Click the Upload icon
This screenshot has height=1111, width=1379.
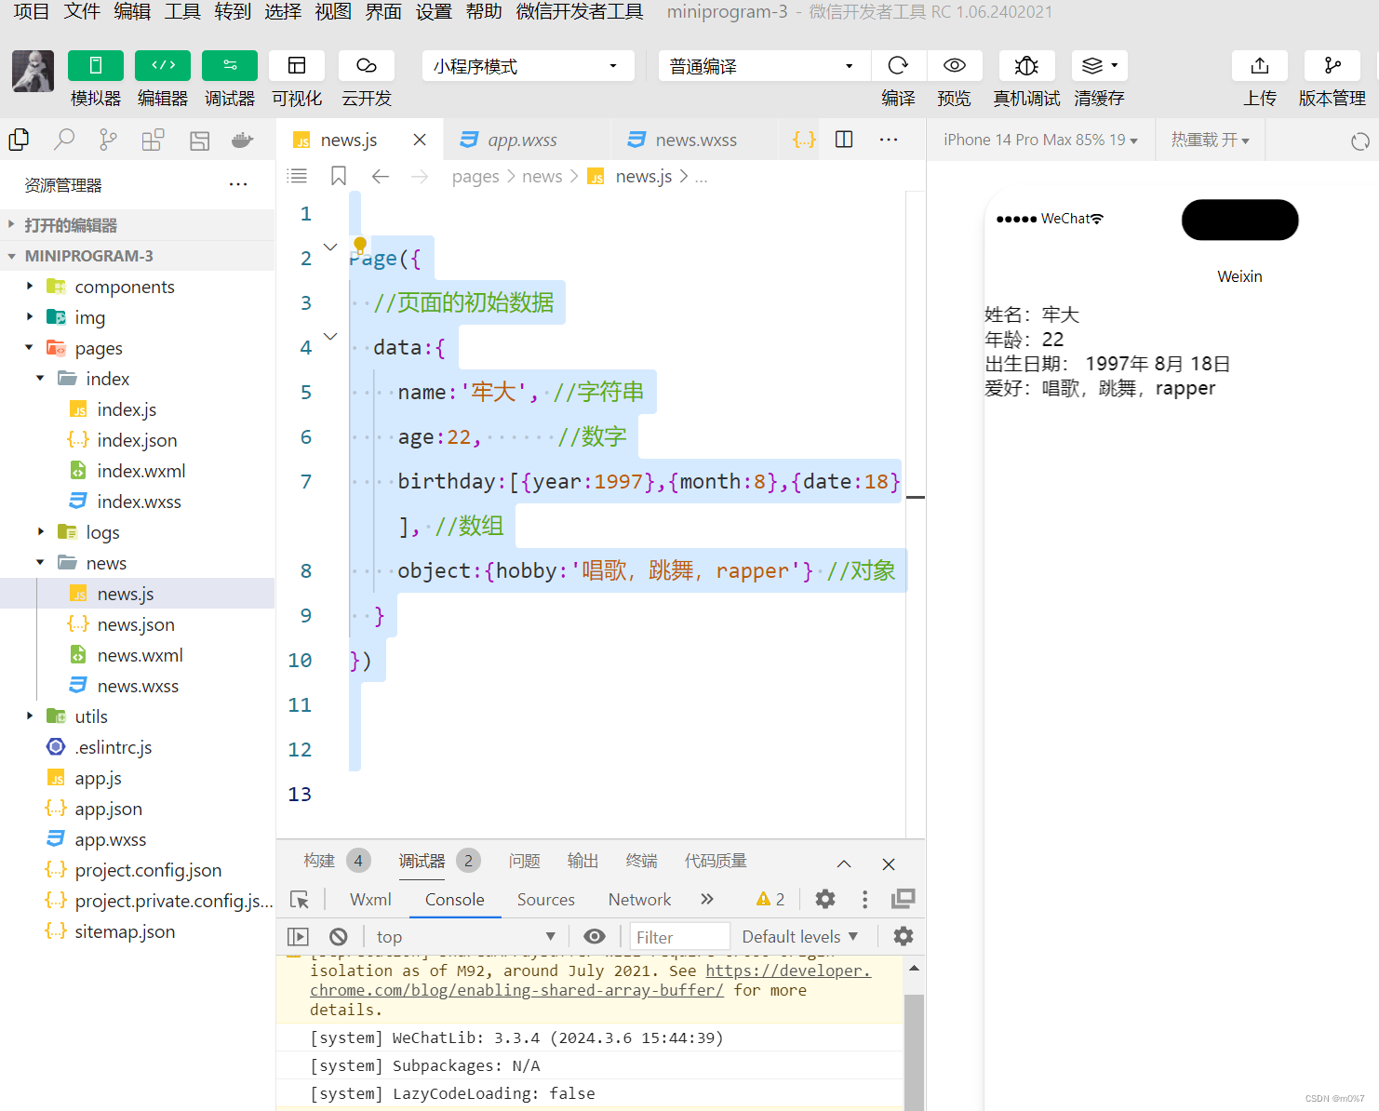pyautogui.click(x=1260, y=66)
